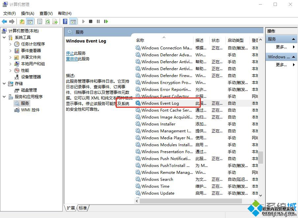The height and width of the screenshot is (218, 298).
Task: Click the Back arrow toolbar icon
Action: click(x=4, y=21)
